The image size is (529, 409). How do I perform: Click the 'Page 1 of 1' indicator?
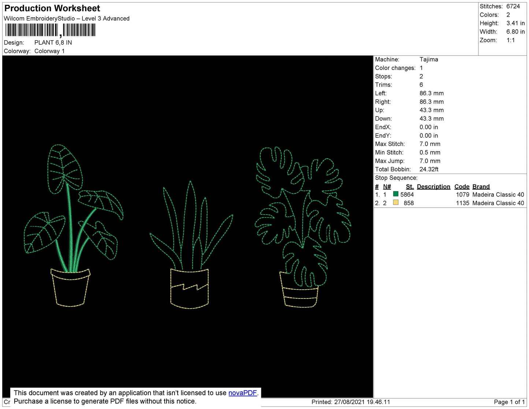pos(509,402)
